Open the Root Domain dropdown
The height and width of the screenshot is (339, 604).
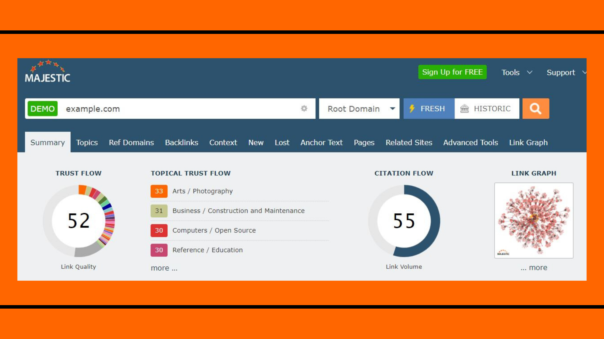pos(359,108)
